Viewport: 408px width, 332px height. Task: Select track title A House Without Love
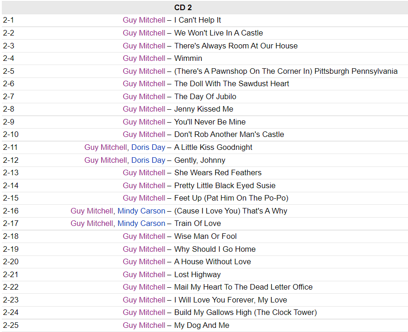click(213, 261)
